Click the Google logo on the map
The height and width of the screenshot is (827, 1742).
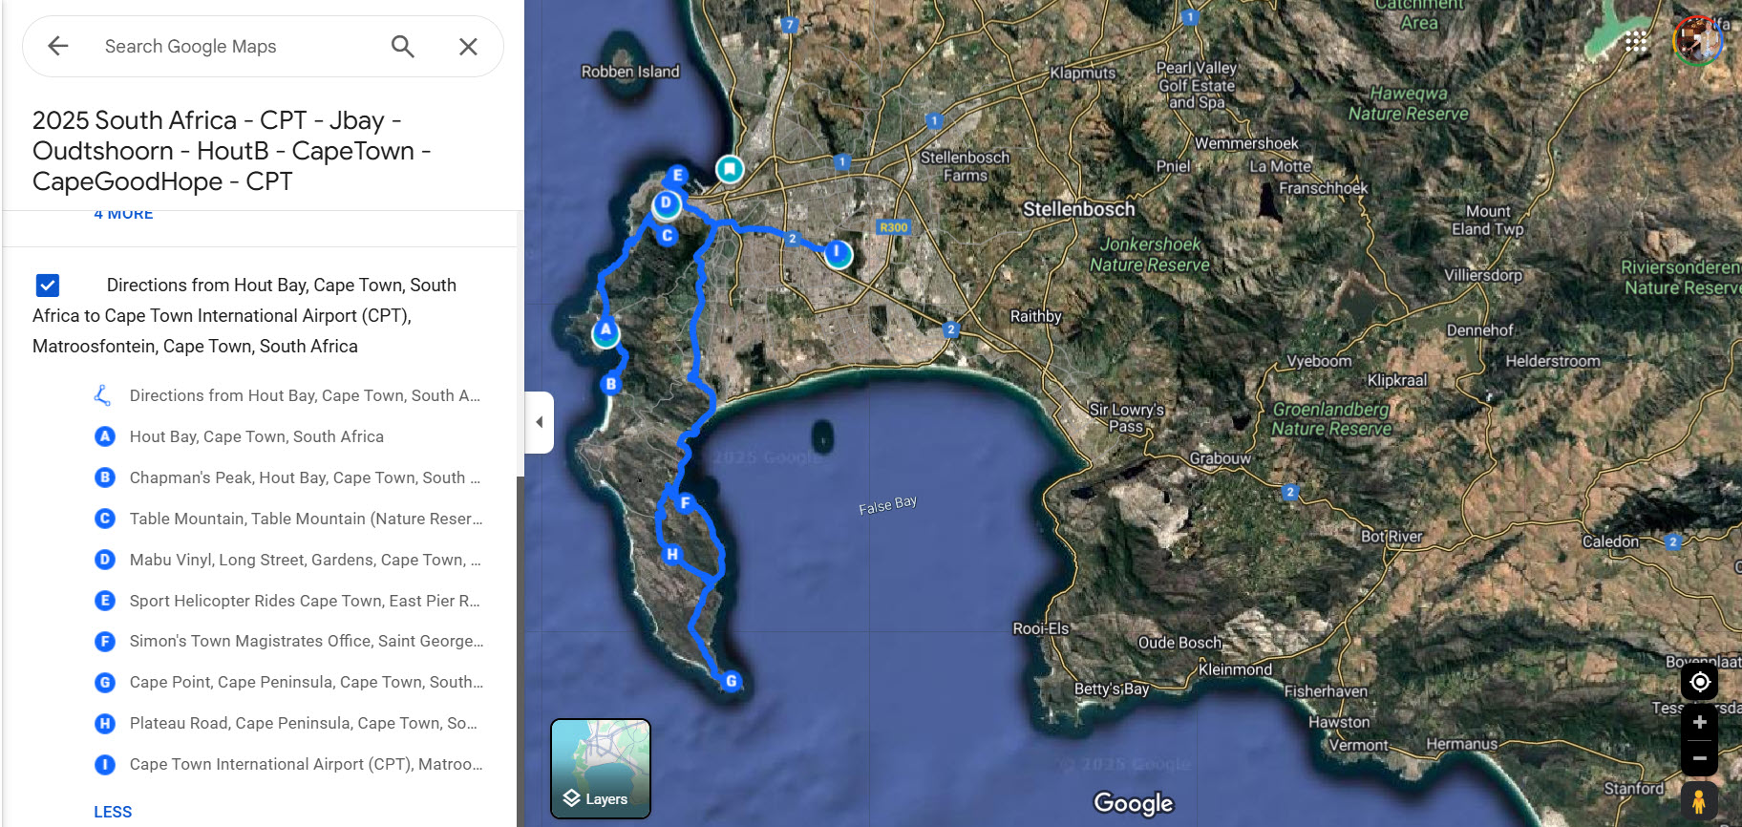1134,803
